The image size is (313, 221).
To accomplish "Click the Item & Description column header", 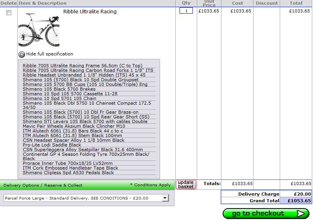I will [x=42, y=3].
